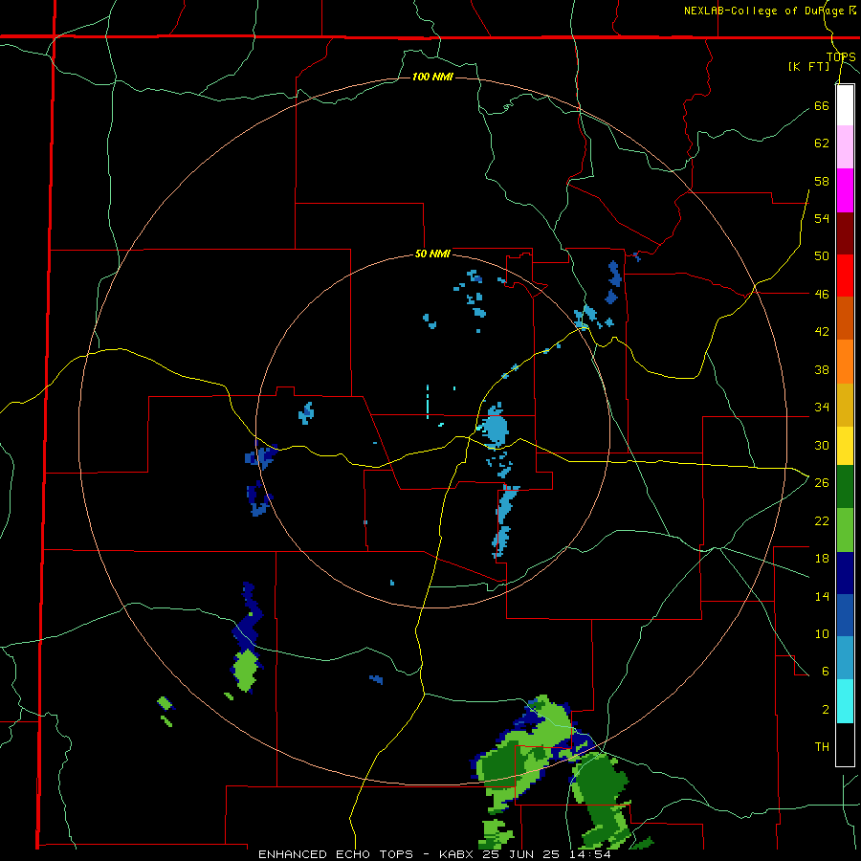Viewport: 861px width, 861px height.
Task: Click the legend value "54"
Action: pos(822,218)
